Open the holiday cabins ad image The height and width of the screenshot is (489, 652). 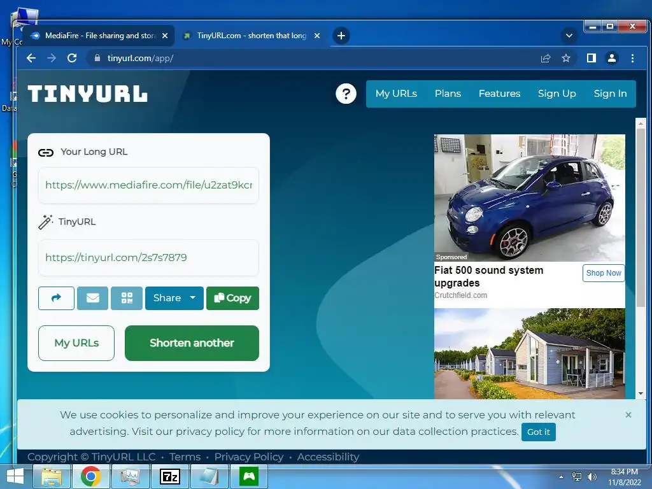(529, 354)
